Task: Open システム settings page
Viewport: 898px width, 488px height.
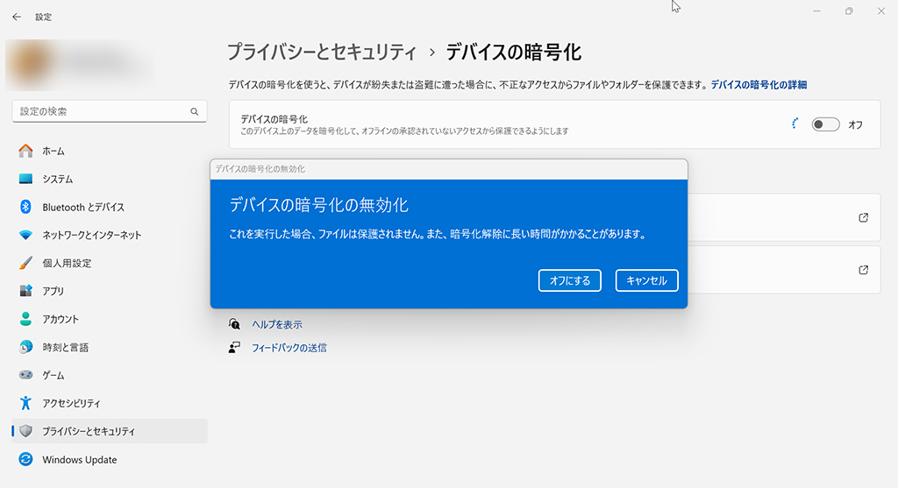Action: (110, 179)
